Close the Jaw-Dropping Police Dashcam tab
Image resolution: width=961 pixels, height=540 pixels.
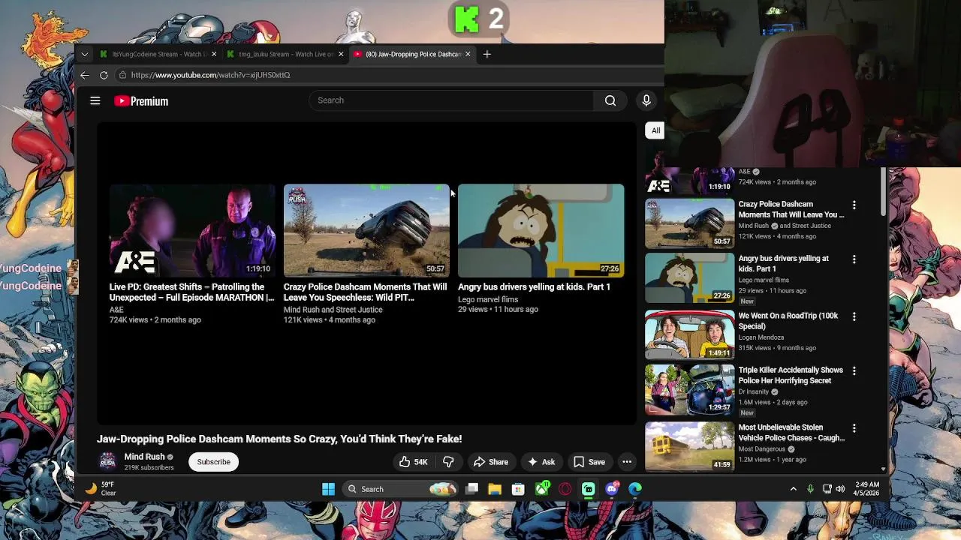(x=468, y=54)
